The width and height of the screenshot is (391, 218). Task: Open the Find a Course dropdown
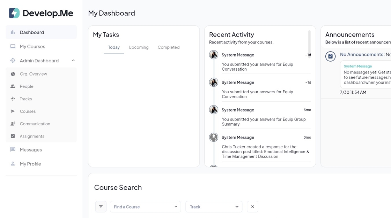[145, 207]
